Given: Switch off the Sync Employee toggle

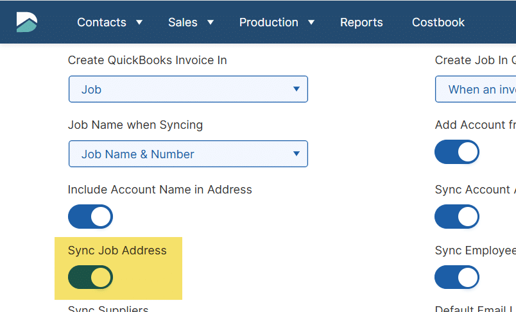Looking at the screenshot, I should coord(457,277).
